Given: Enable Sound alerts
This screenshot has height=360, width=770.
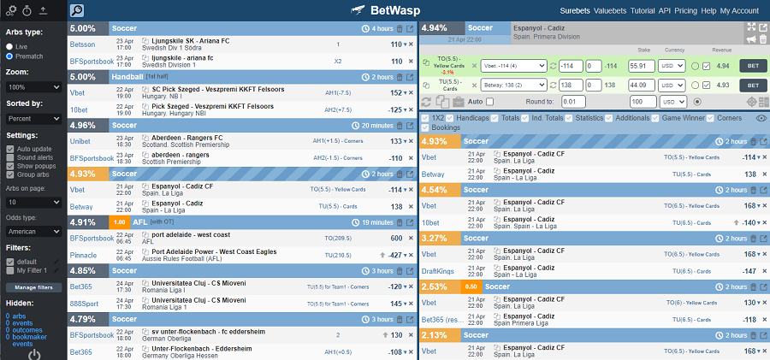Looking at the screenshot, I should tap(9, 157).
